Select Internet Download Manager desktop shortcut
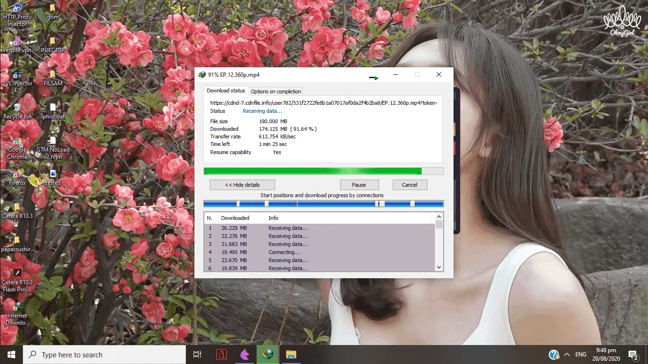Image resolution: width=648 pixels, height=364 pixels. tap(17, 313)
